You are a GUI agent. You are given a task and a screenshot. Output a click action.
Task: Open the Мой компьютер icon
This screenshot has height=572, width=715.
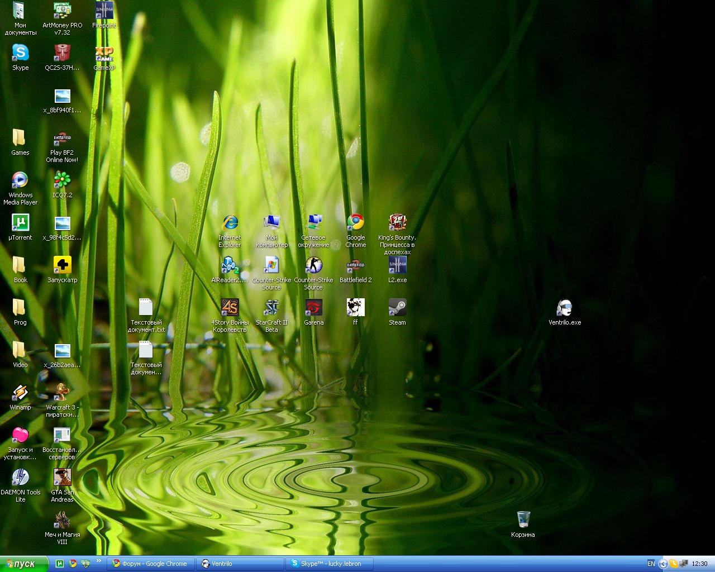click(271, 231)
